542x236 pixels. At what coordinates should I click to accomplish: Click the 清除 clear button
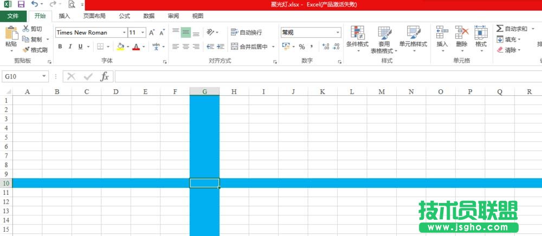(506, 50)
